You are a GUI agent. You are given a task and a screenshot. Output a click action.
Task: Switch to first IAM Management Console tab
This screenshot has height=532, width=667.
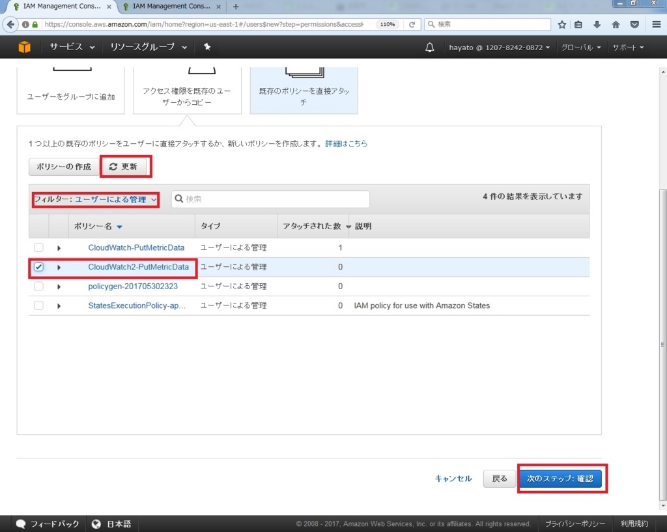click(61, 7)
